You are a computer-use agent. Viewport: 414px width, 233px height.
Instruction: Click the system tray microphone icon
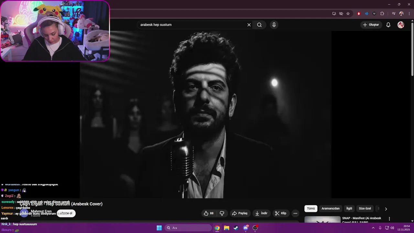pyautogui.click(x=380, y=228)
